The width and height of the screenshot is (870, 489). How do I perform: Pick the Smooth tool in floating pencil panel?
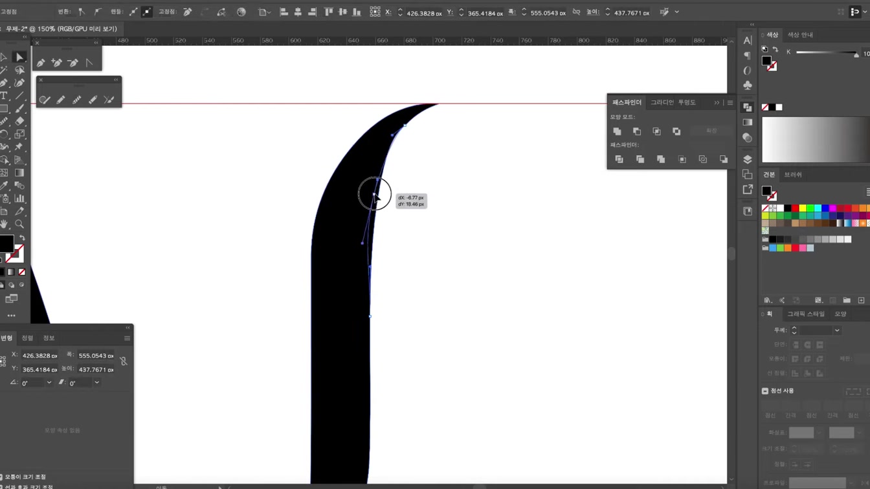click(x=77, y=100)
